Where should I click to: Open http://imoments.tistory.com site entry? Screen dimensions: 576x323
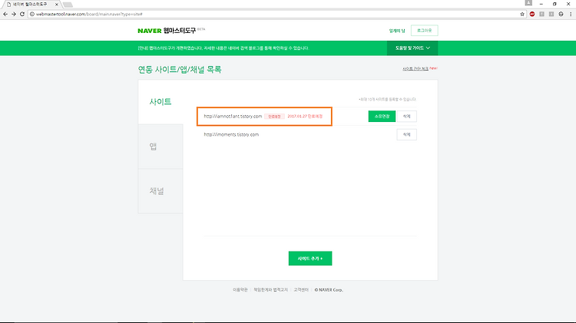[x=231, y=135]
